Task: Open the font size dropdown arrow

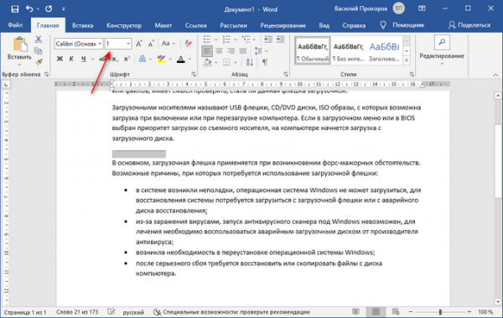Action: click(x=128, y=44)
